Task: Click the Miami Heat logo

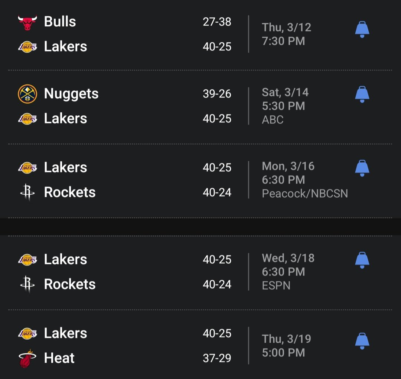Action: (x=27, y=358)
